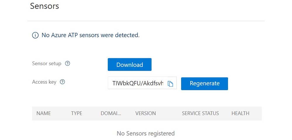
Task: Click the Sensor setup label
Action: tap(47, 63)
